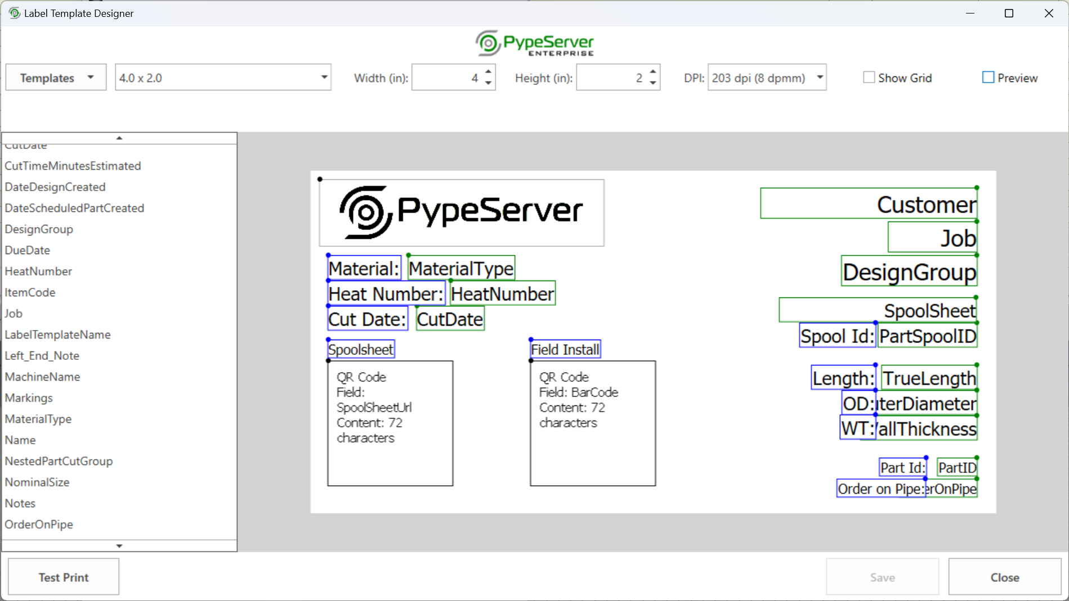The height and width of the screenshot is (601, 1069).
Task: Select the 'Spool Id:' static label on canvas
Action: [838, 336]
